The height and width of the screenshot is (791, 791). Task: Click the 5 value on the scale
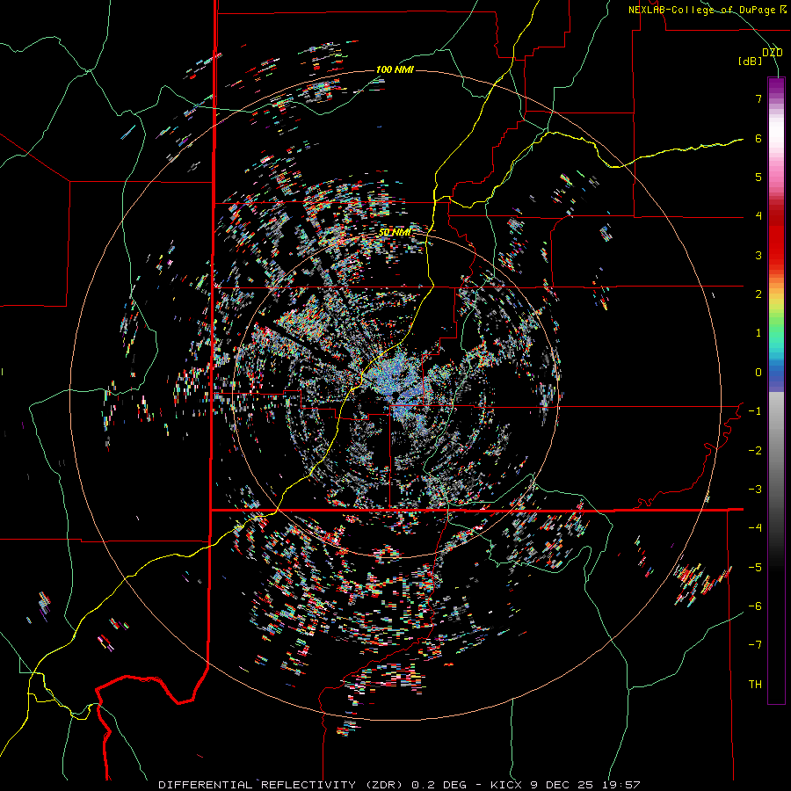tap(758, 177)
